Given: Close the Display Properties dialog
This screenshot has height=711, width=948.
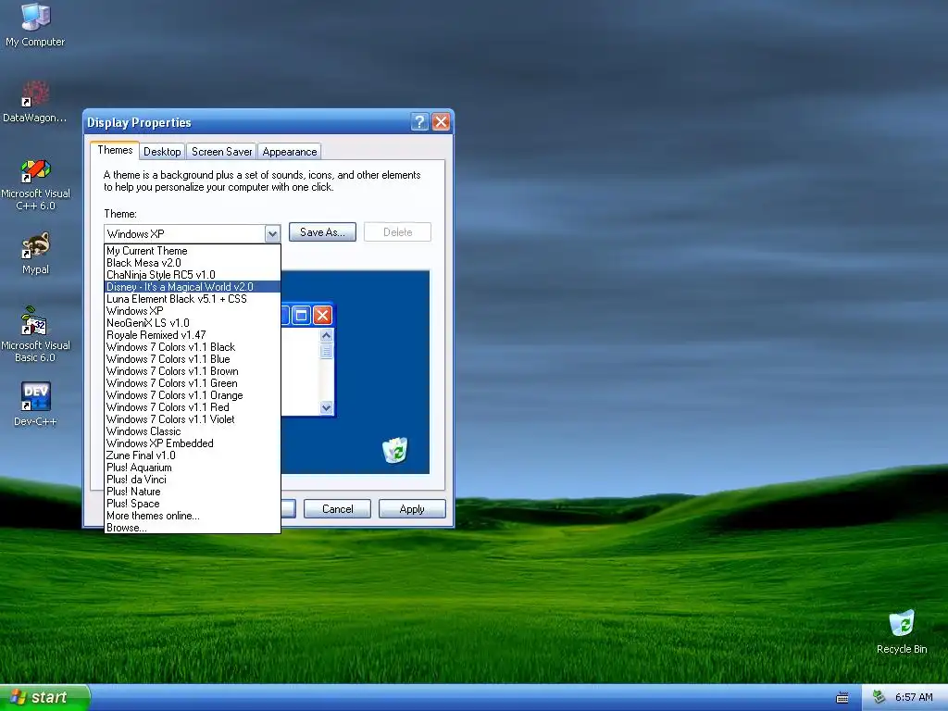Looking at the screenshot, I should (442, 122).
